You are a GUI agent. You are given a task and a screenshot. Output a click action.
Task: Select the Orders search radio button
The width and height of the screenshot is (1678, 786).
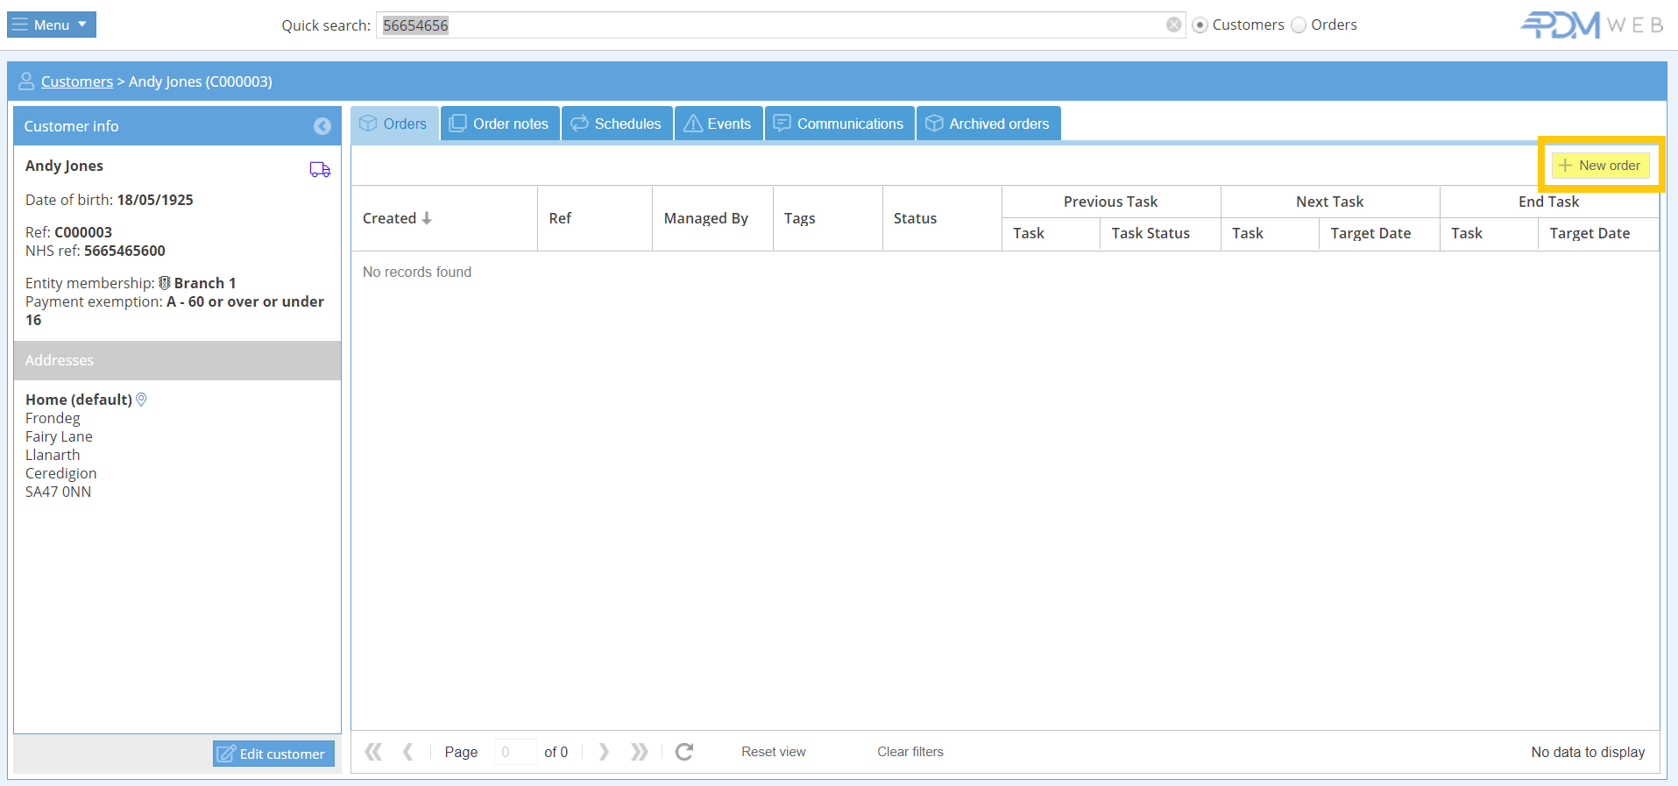1299,25
